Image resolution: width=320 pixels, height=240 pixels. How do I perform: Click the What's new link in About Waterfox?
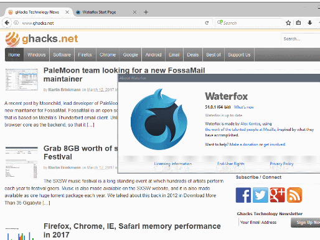click(x=243, y=107)
